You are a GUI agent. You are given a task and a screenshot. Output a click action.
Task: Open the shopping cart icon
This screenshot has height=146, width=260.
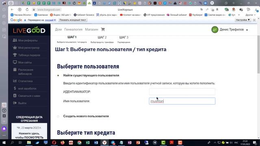103,29
